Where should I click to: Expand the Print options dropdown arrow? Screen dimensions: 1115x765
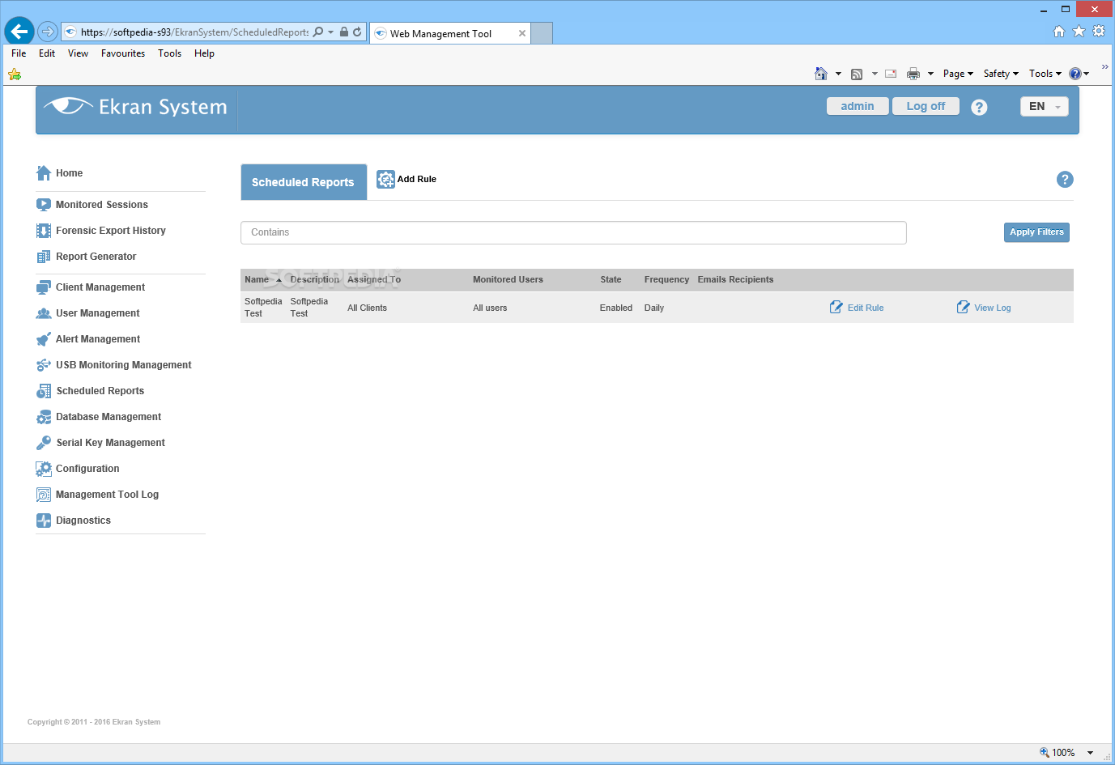point(930,74)
